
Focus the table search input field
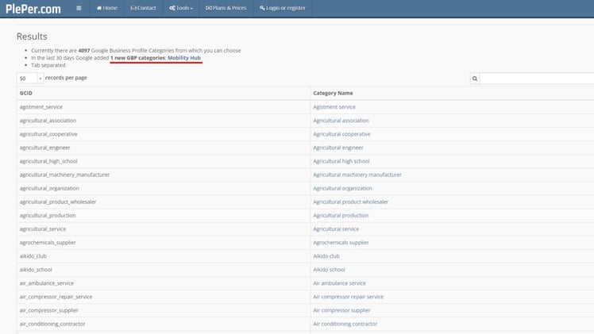tap(536, 79)
